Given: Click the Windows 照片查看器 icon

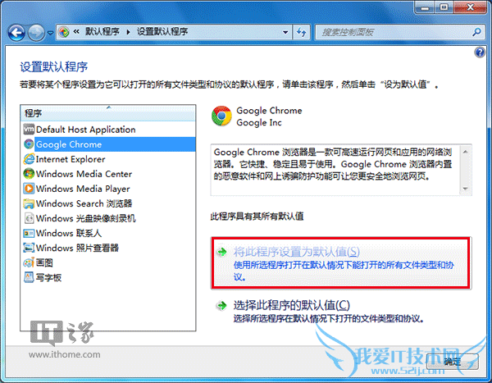Looking at the screenshot, I should coord(29,248).
